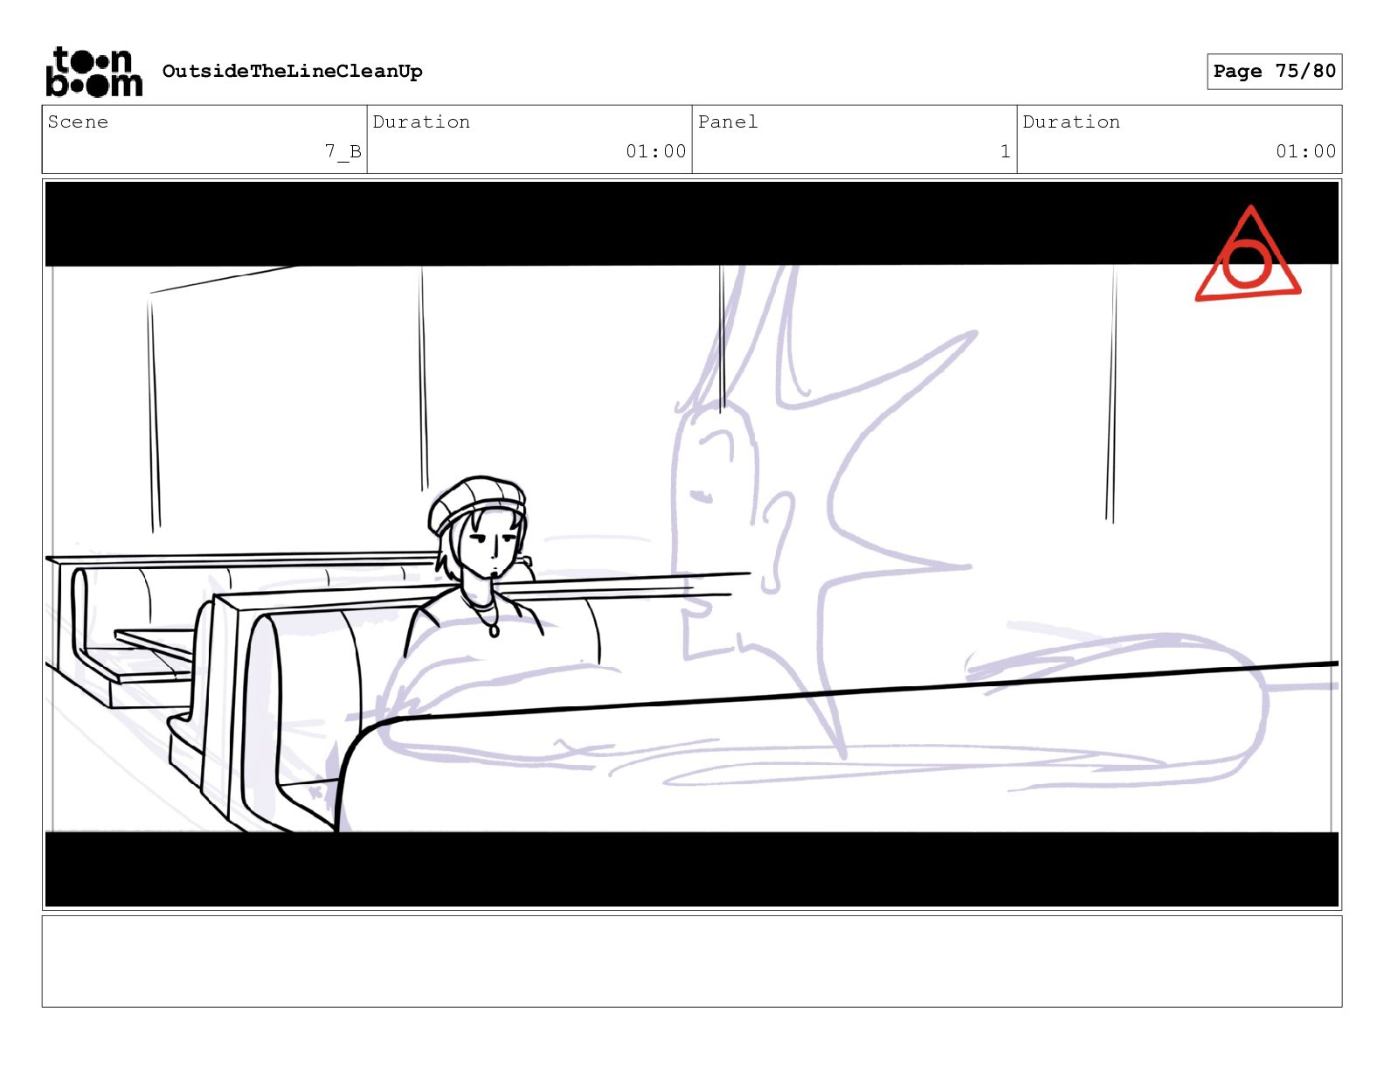Select the panel duration value 01:00 at right

click(x=1305, y=152)
